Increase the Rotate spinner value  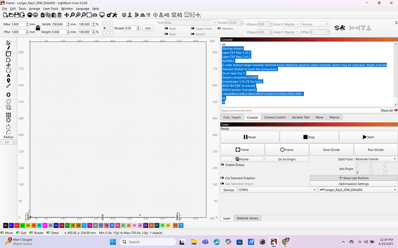(138, 27)
